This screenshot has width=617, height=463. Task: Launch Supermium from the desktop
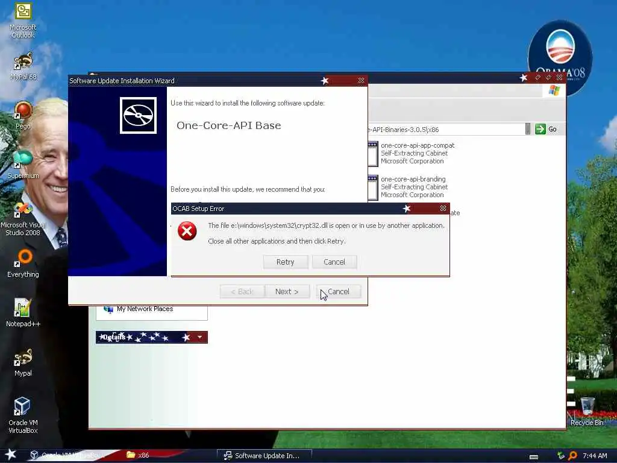[23, 165]
